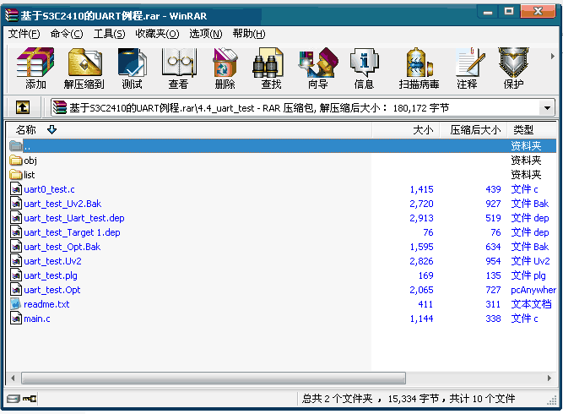Image resolution: width=563 pixels, height=414 pixels.
Task: Sort by Size (大小) column header
Action: [x=406, y=130]
